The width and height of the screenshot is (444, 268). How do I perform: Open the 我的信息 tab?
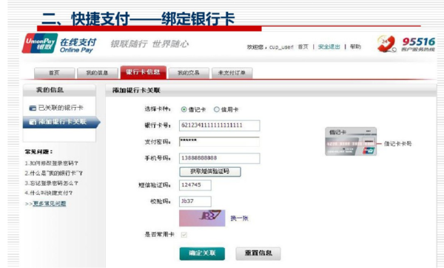tap(98, 73)
